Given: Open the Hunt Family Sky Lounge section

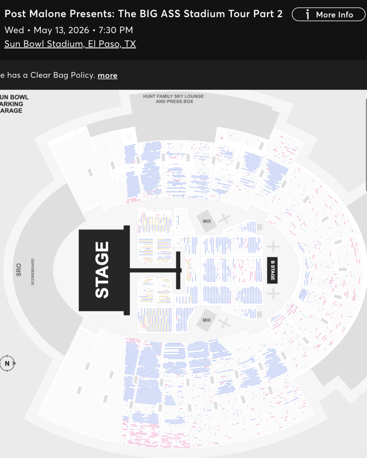Looking at the screenshot, I should (x=173, y=99).
